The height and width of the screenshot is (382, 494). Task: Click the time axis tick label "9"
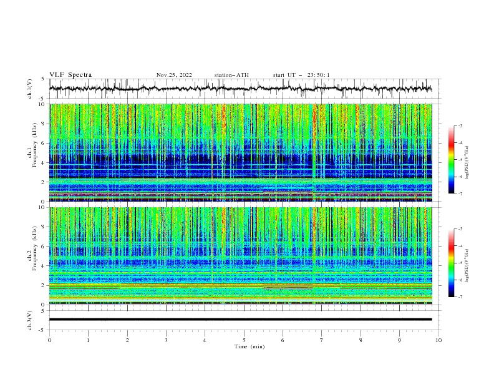(x=399, y=340)
